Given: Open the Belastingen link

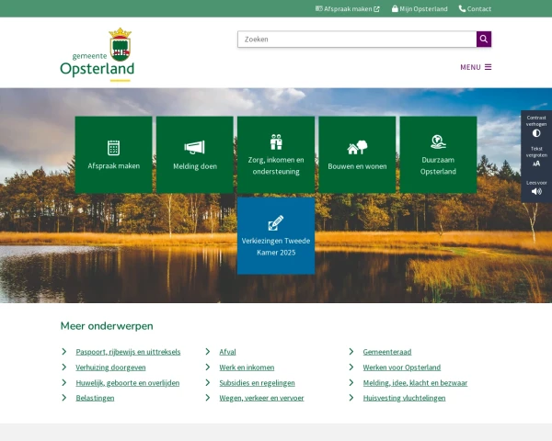Looking at the screenshot, I should coord(95,398).
